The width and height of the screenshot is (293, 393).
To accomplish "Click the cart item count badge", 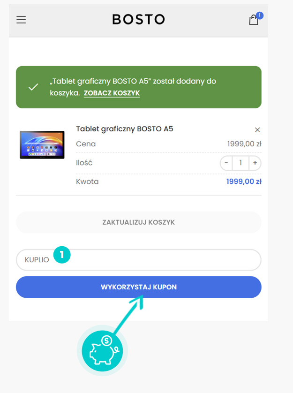I will click(260, 15).
